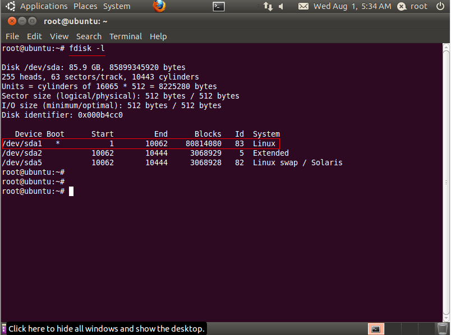Click the Units = cylinders line
Viewport: 451px width, 335px height.
click(x=109, y=86)
